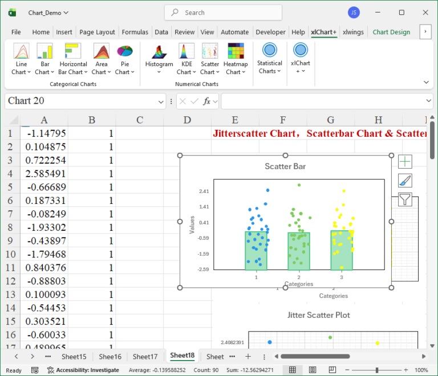Click zoom in plus button
438x376 pixels.
(x=406, y=370)
